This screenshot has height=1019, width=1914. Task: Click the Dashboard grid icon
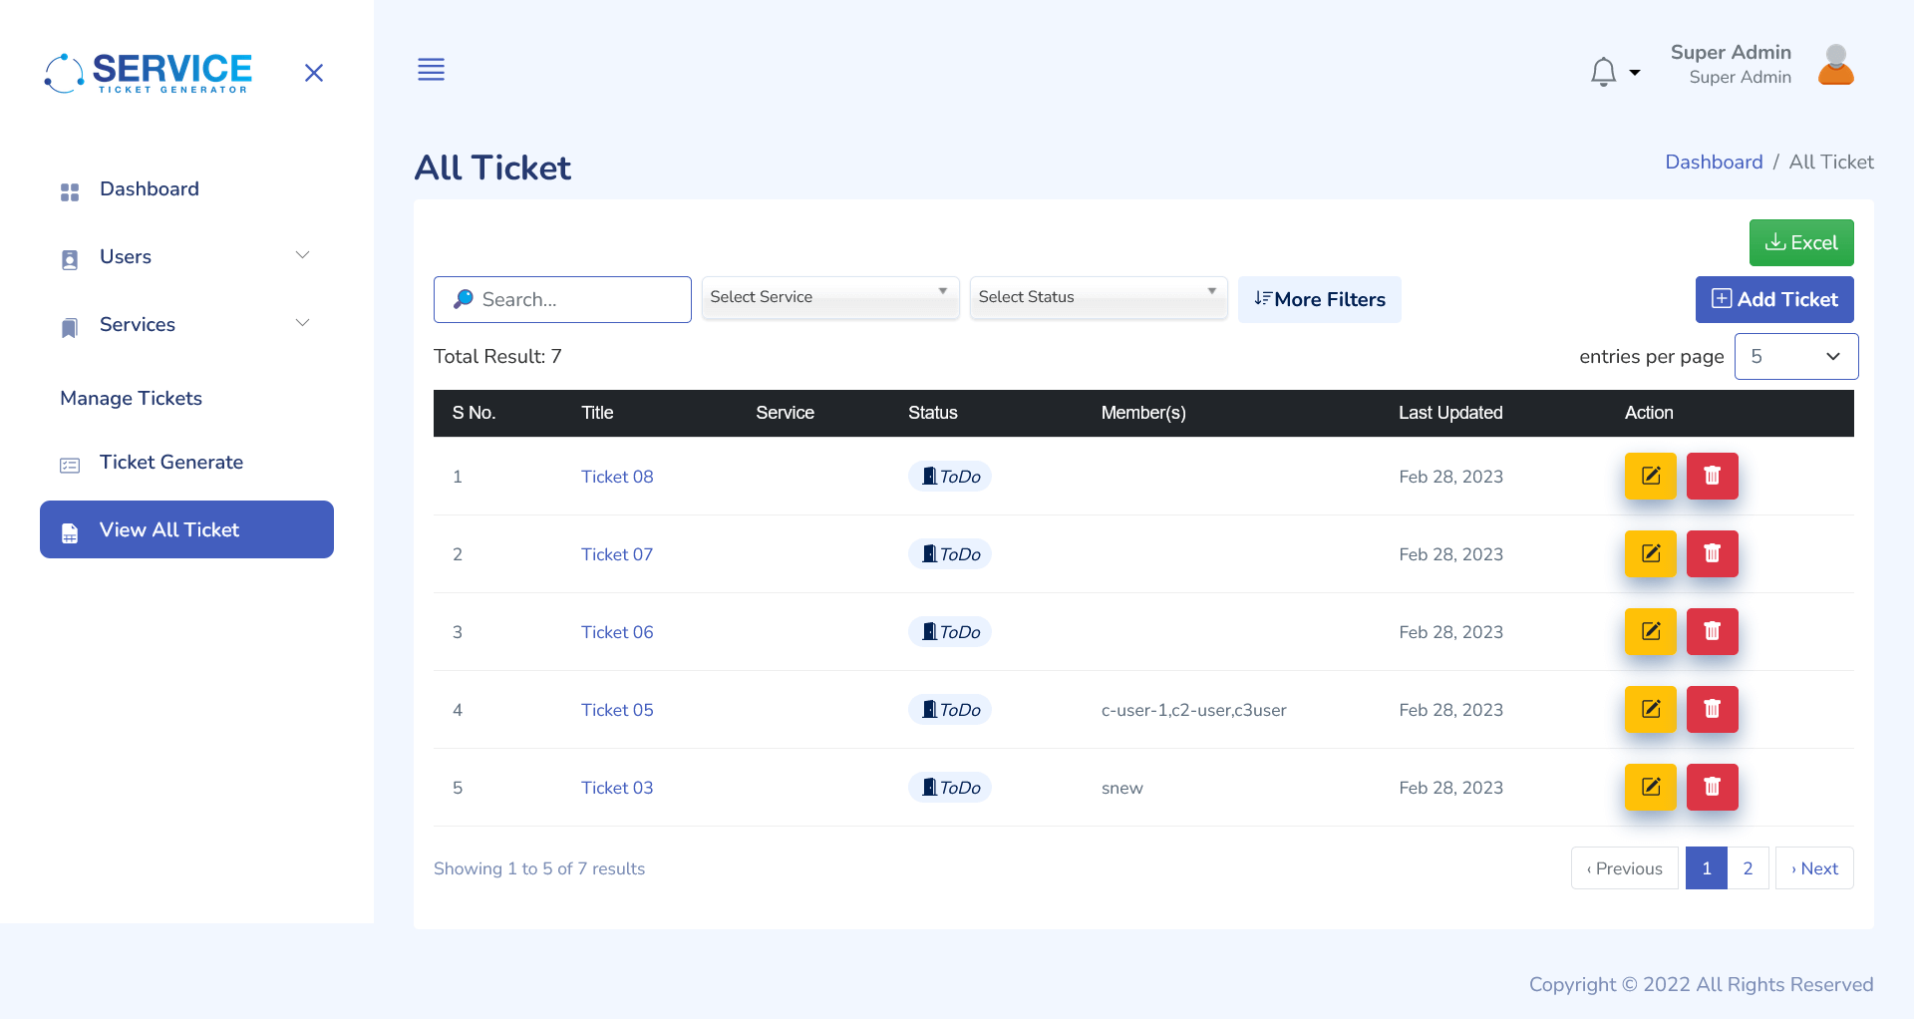[x=70, y=191]
